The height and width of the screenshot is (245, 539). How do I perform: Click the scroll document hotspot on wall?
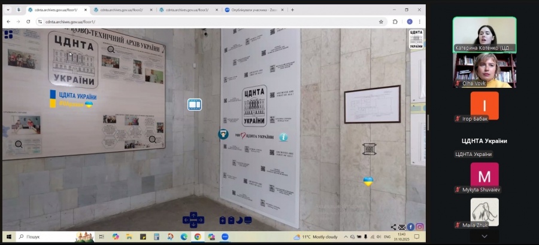[x=369, y=149]
